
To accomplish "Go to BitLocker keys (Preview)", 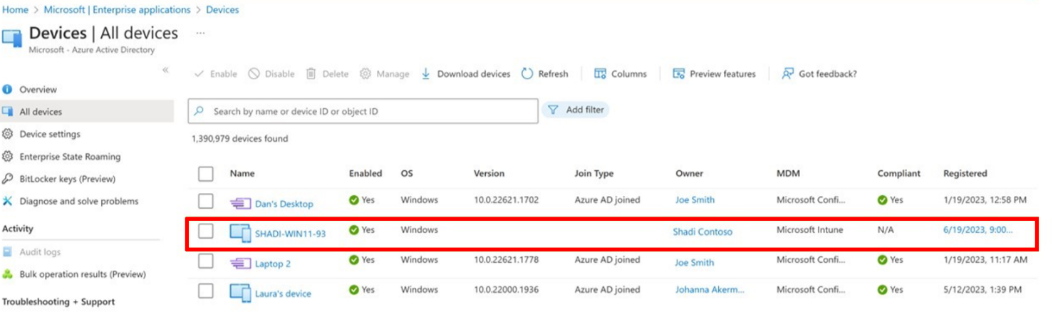I will (x=67, y=179).
